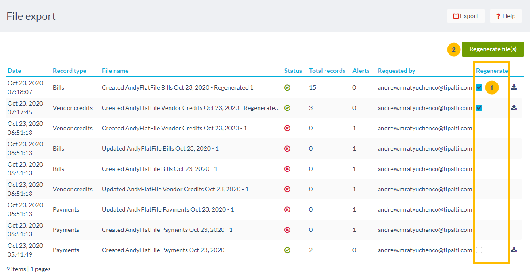
Task: Check Regenerate box for the Payments file
Action: (x=479, y=250)
